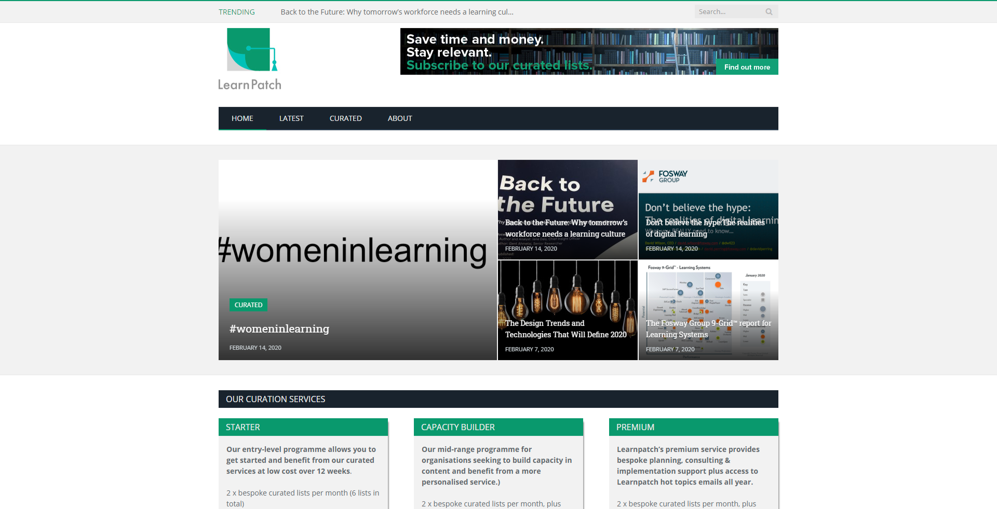Image resolution: width=997 pixels, height=509 pixels.
Task: Click the Starter entry-level programme description
Action: (301, 460)
